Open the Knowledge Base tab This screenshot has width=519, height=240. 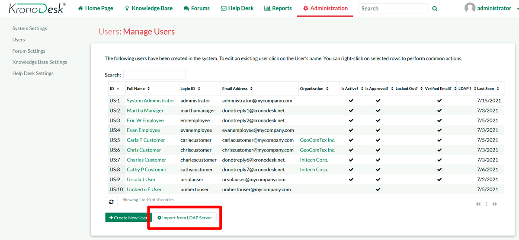pos(148,8)
